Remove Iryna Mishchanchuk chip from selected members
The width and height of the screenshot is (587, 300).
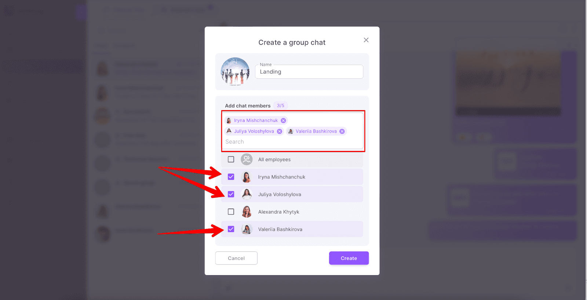(283, 121)
